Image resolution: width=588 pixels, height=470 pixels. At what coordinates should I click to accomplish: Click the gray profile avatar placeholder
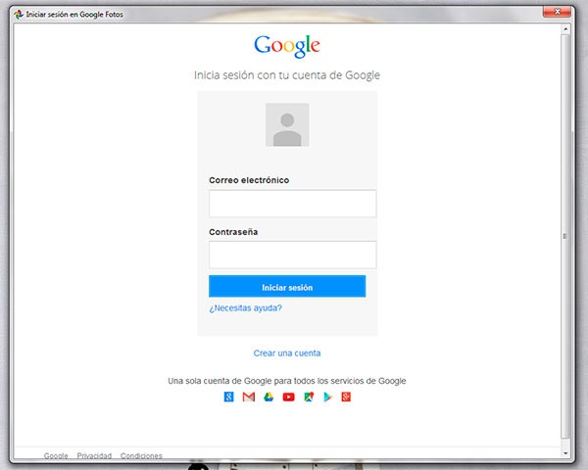(287, 125)
